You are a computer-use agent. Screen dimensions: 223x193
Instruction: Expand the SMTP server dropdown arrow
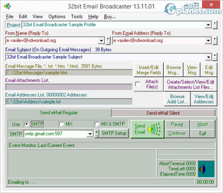90,134
